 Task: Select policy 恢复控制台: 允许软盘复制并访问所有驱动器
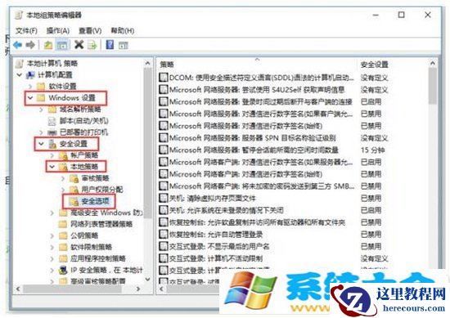[x=257, y=222]
